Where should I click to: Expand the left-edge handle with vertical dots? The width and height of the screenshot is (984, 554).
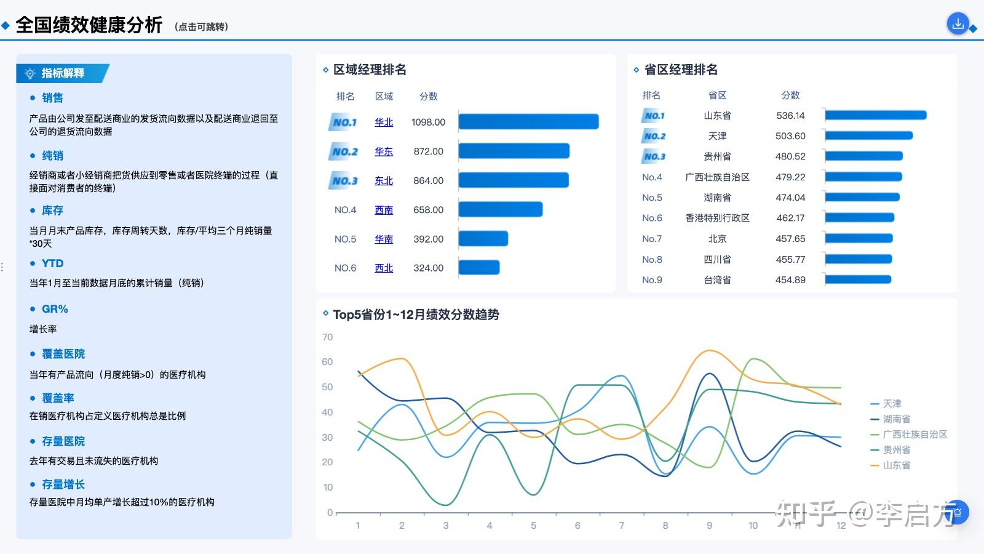[x=2, y=266]
